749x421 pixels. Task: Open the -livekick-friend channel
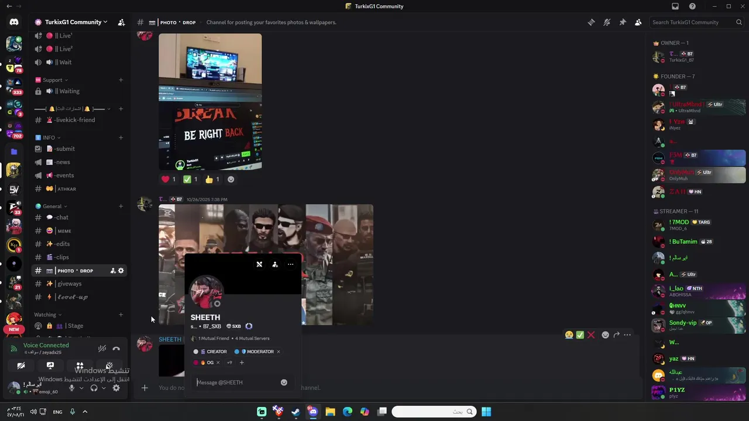79,120
